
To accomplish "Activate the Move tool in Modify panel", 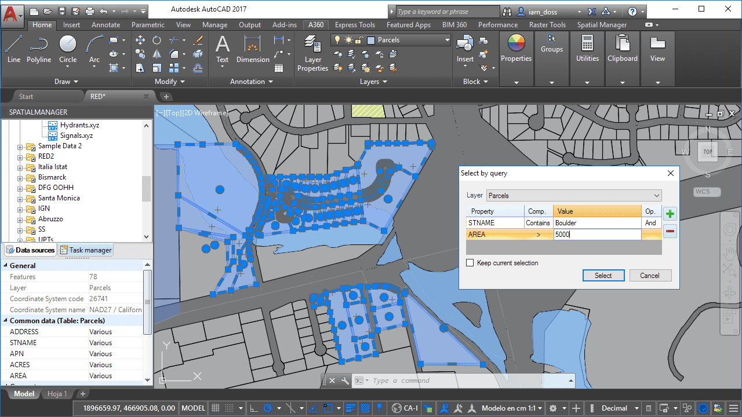I will pyautogui.click(x=140, y=40).
